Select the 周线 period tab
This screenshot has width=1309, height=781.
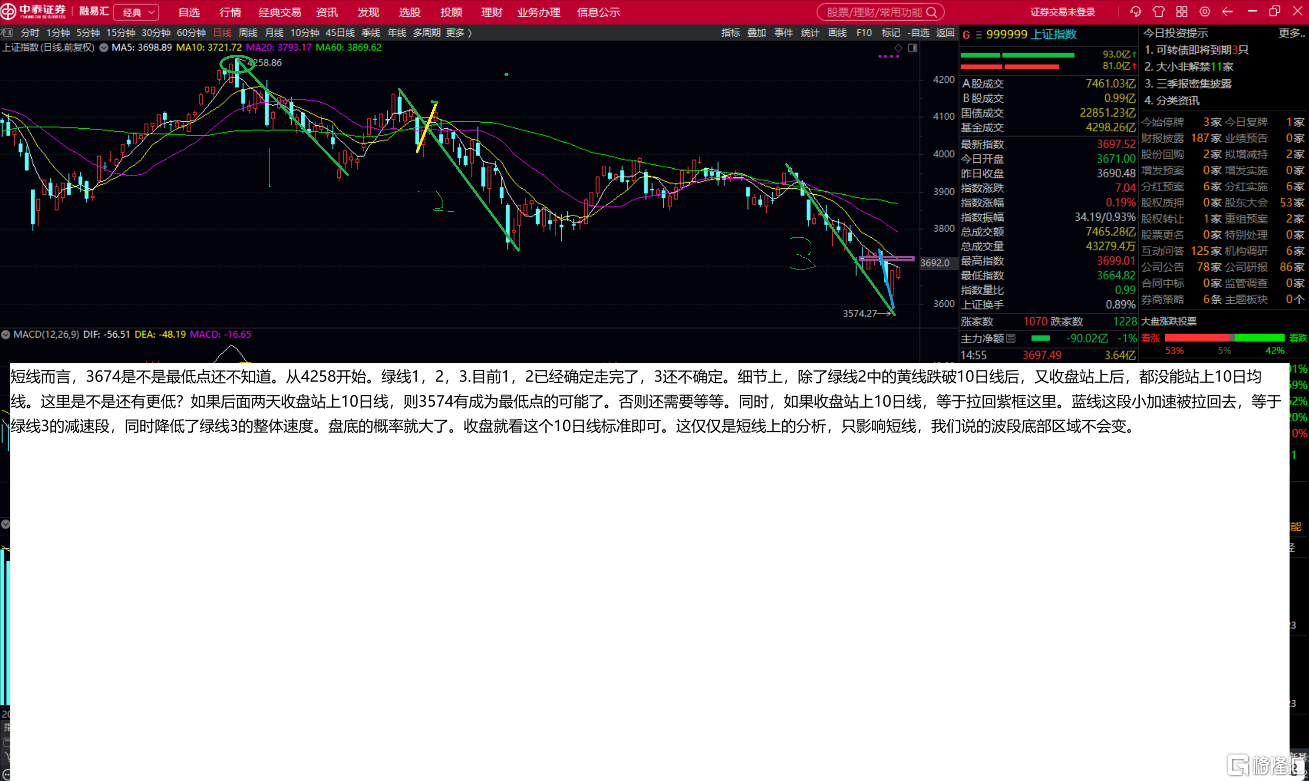point(248,33)
